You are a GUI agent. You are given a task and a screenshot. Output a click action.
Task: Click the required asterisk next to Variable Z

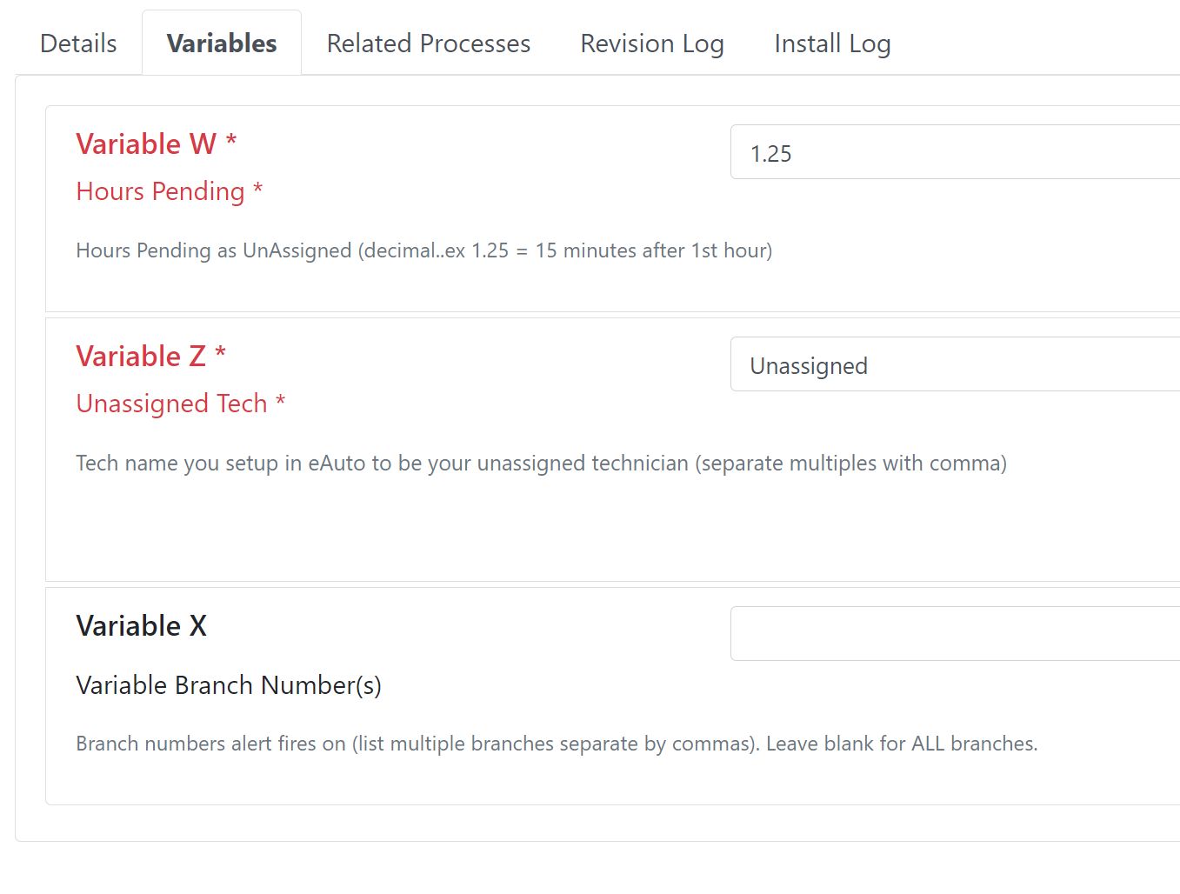tap(221, 352)
